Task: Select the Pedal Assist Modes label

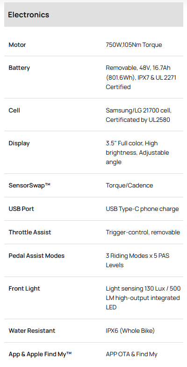Action: point(36,255)
